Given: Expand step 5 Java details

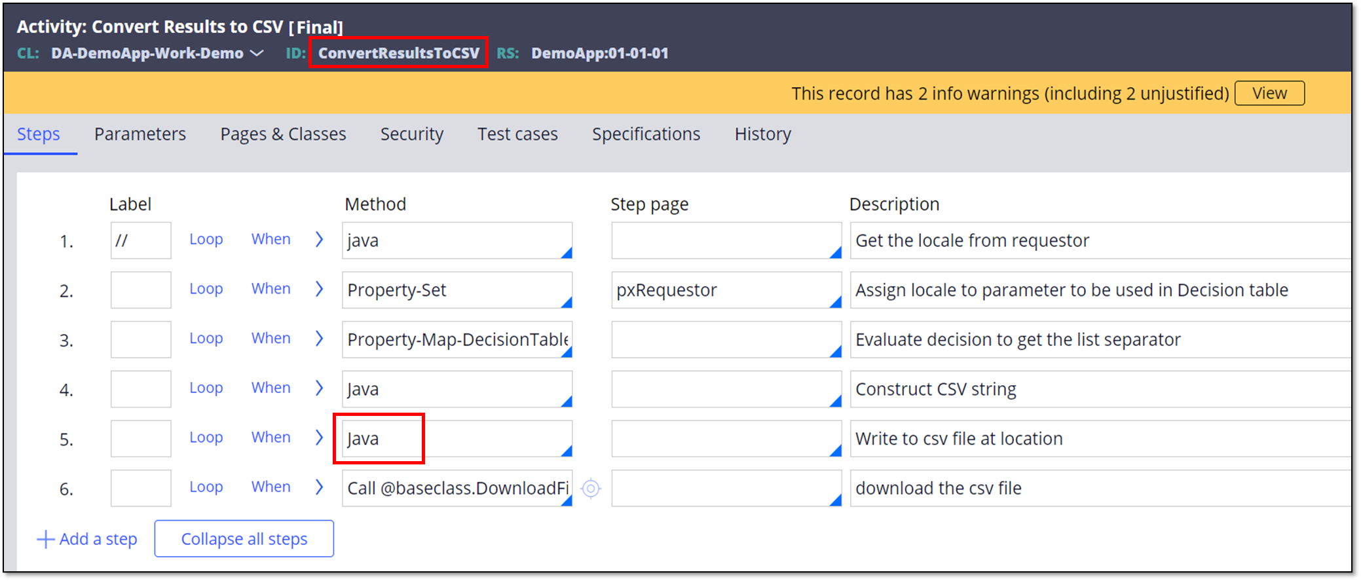Looking at the screenshot, I should click(319, 437).
